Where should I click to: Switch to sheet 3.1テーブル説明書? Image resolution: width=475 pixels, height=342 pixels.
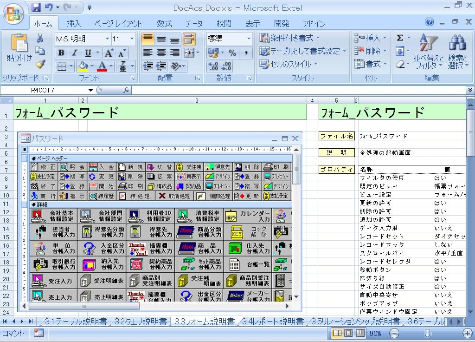(76, 322)
